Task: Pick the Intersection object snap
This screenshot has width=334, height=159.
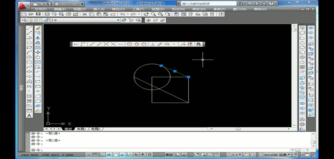Action: [106, 44]
